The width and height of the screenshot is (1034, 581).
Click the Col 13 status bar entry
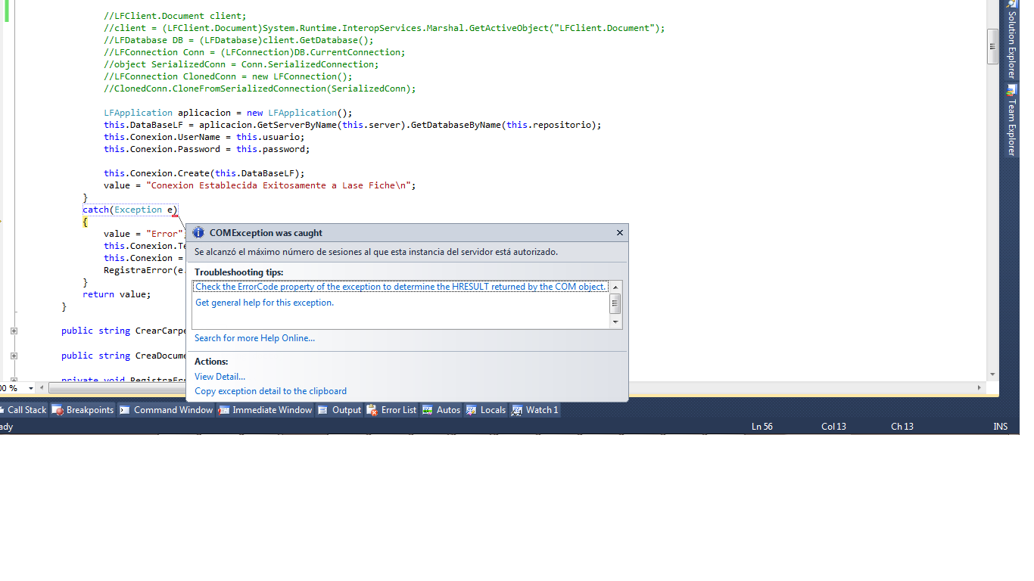[x=833, y=427]
